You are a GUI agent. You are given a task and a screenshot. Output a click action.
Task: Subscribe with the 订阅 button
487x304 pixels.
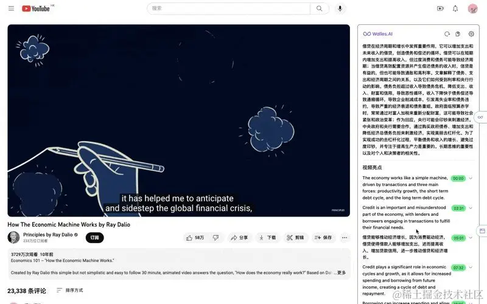tap(94, 238)
